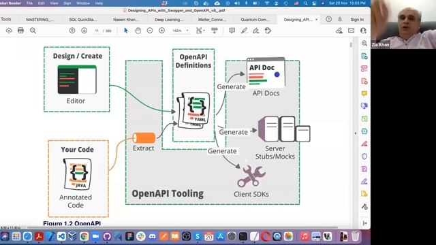Viewport: 436px width, 245px height.
Task: Print the document using the printer icon
Action: coord(20,31)
